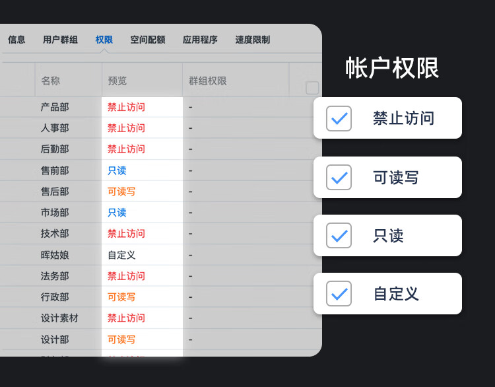Image resolution: width=495 pixels, height=387 pixels.
Task: Open the 可读写 permission for 售后部
Action: click(121, 192)
